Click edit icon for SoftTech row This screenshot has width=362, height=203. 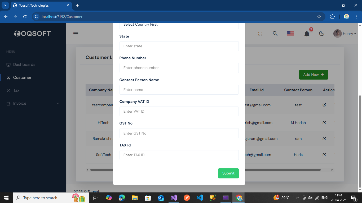point(324,155)
